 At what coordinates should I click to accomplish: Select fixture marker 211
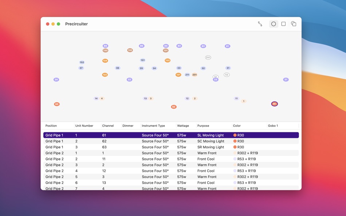pos(187,75)
